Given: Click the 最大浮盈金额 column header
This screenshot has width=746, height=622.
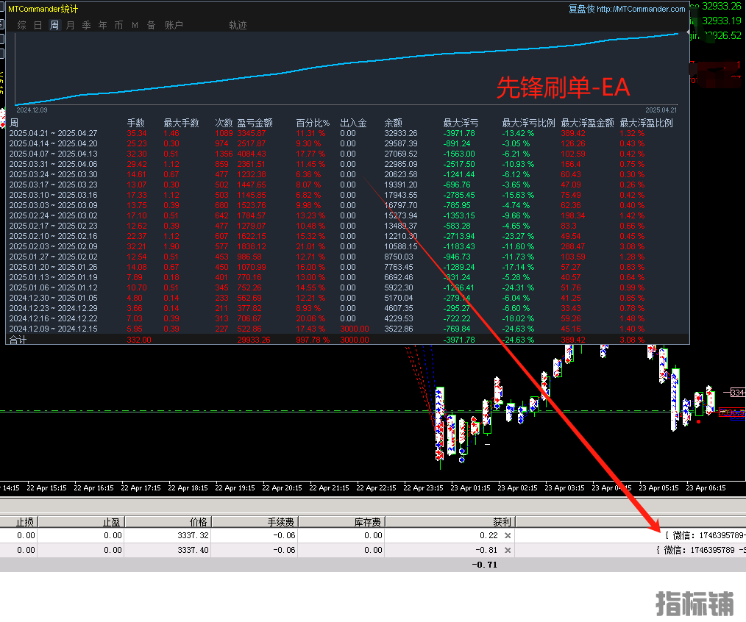Looking at the screenshot, I should pyautogui.click(x=588, y=124).
